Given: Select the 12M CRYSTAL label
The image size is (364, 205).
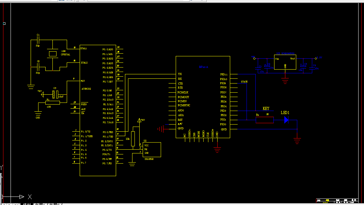Looking at the screenshot, I should [65, 53].
